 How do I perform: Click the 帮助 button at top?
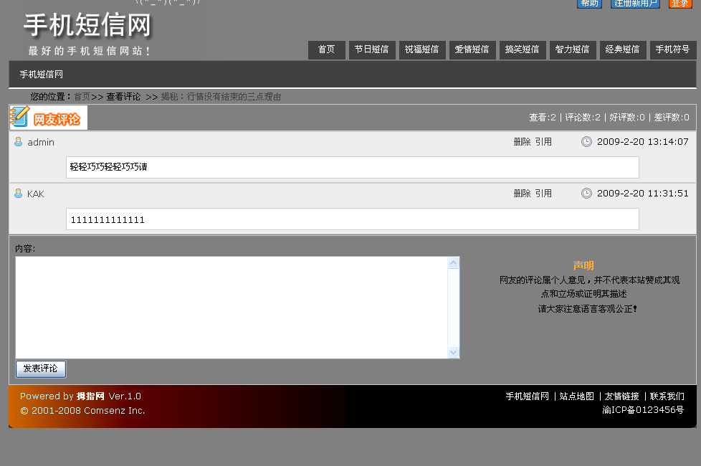tap(589, 4)
